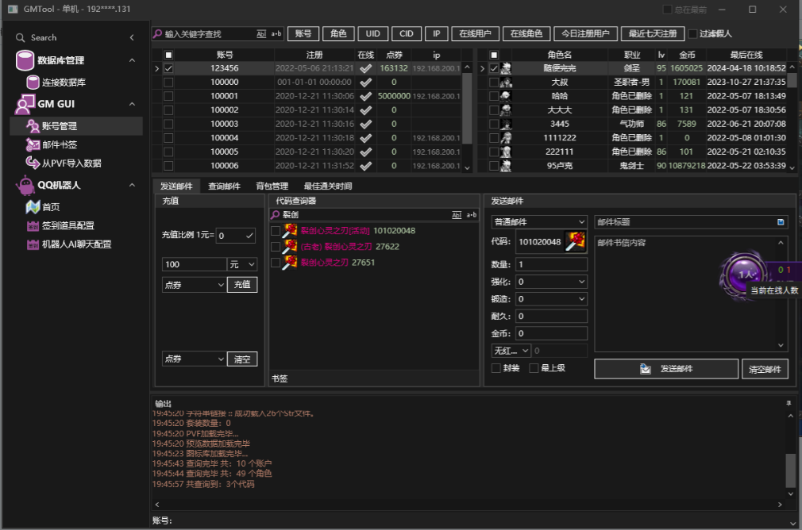Image resolution: width=802 pixels, height=530 pixels.
Task: Click the save icon in 邮件标题 field
Action: tap(781, 222)
